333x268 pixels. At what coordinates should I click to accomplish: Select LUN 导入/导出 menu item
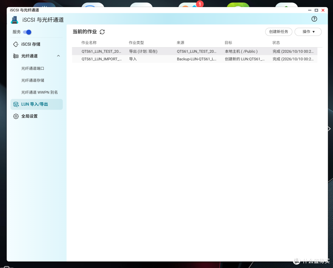coord(36,104)
